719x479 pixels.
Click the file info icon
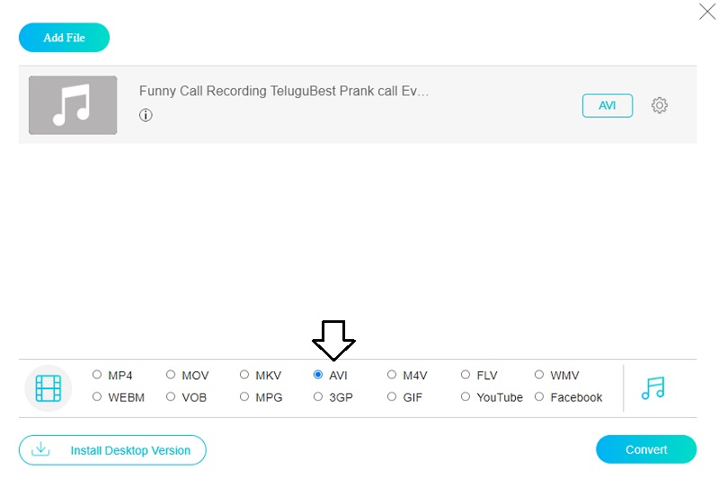coord(146,115)
